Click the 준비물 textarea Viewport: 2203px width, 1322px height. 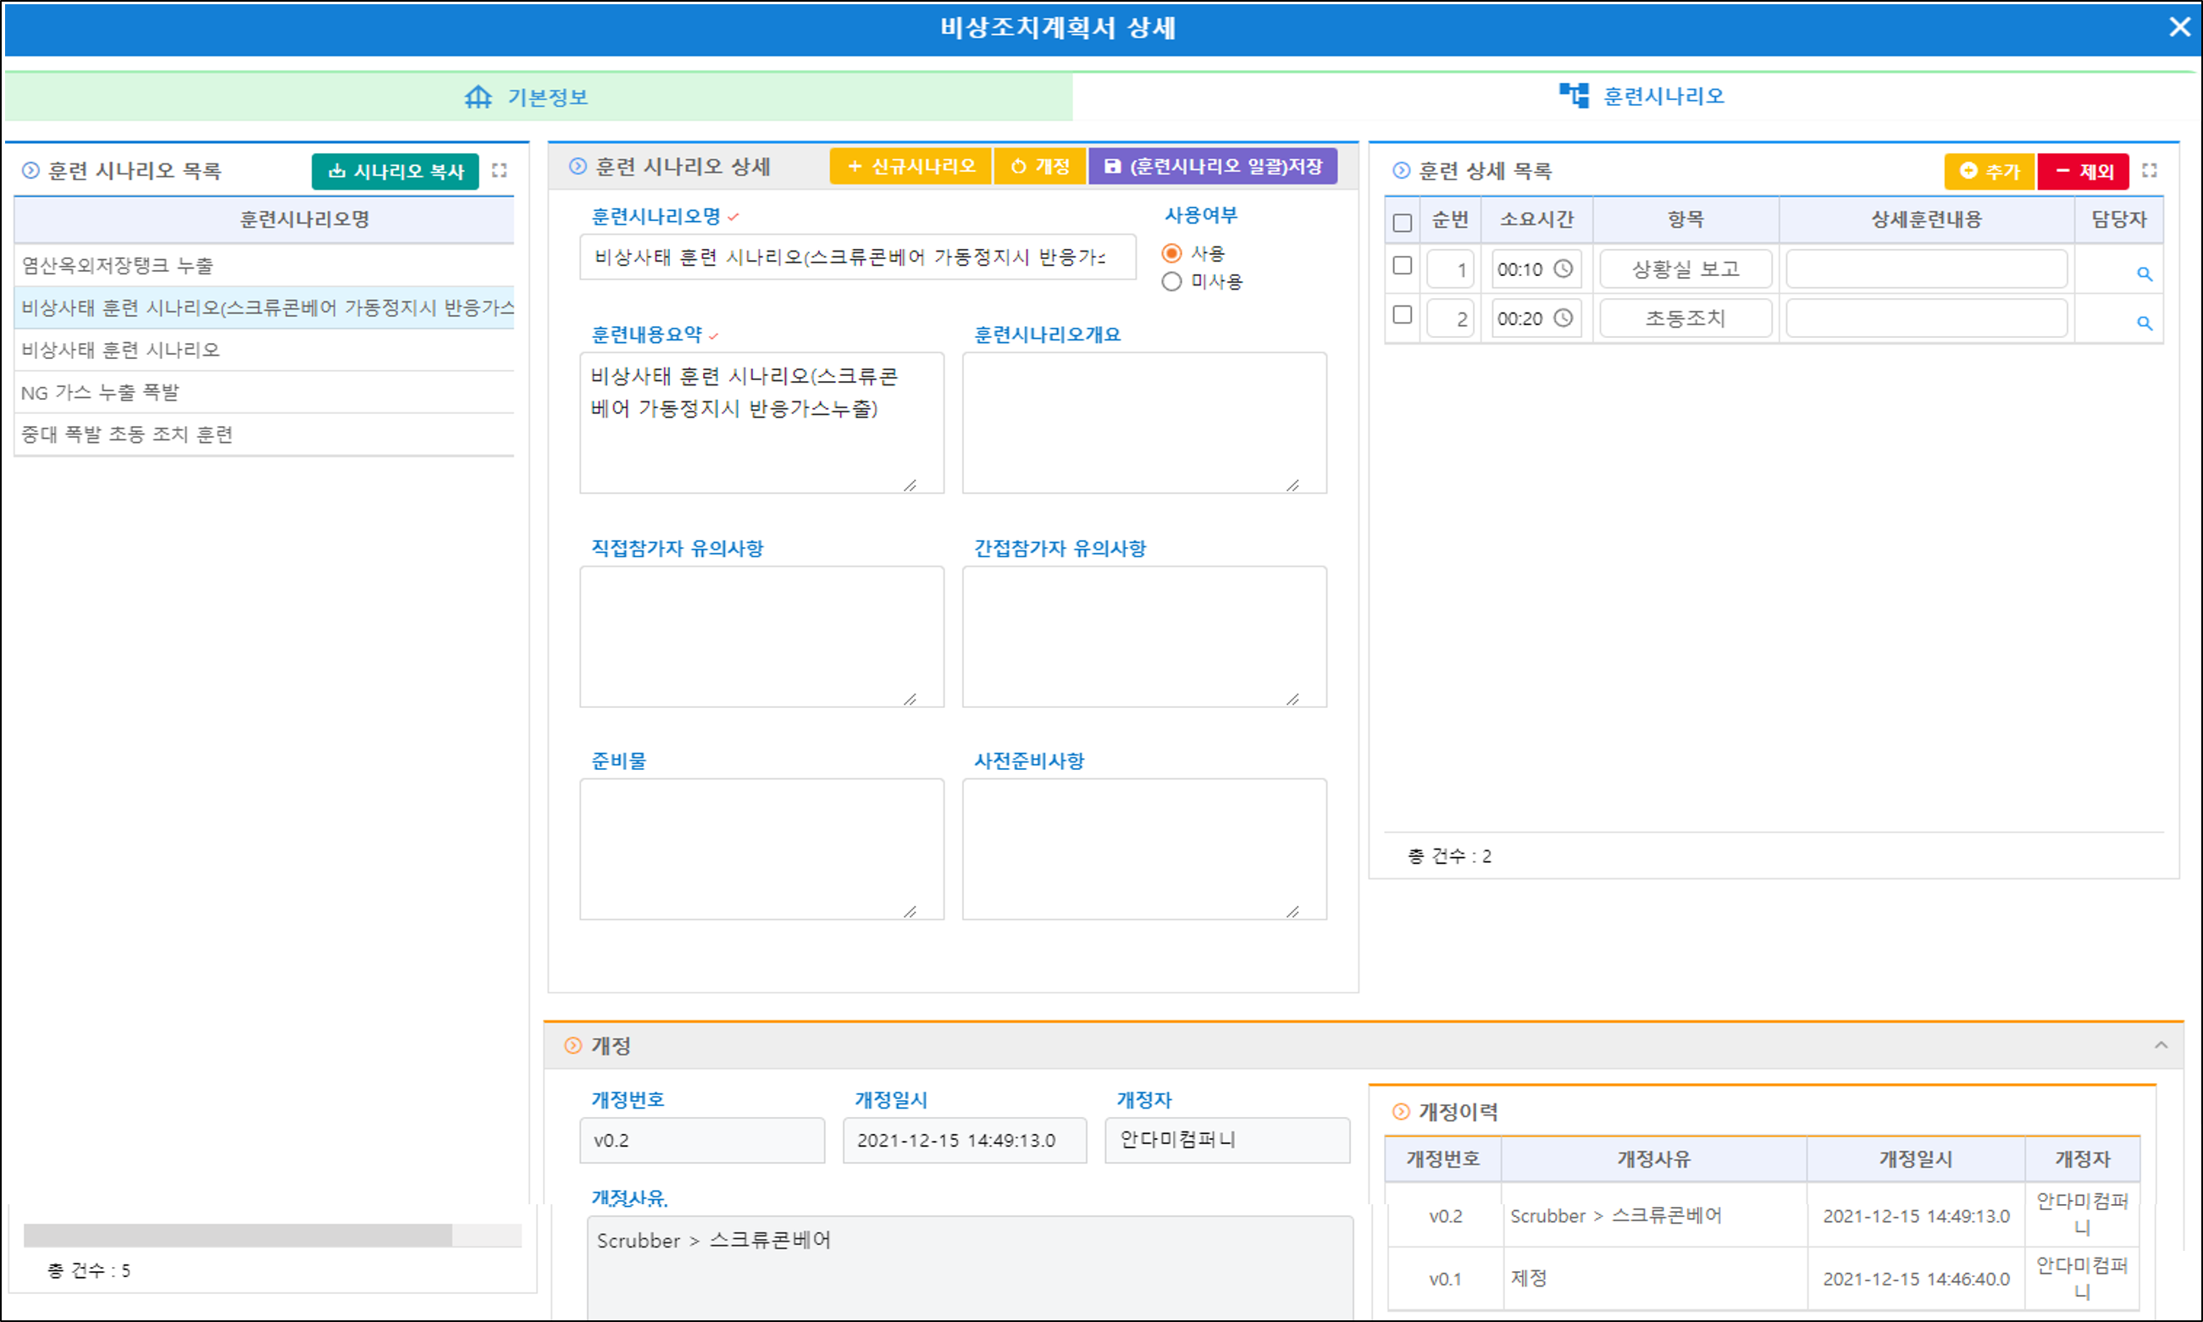pos(761,849)
